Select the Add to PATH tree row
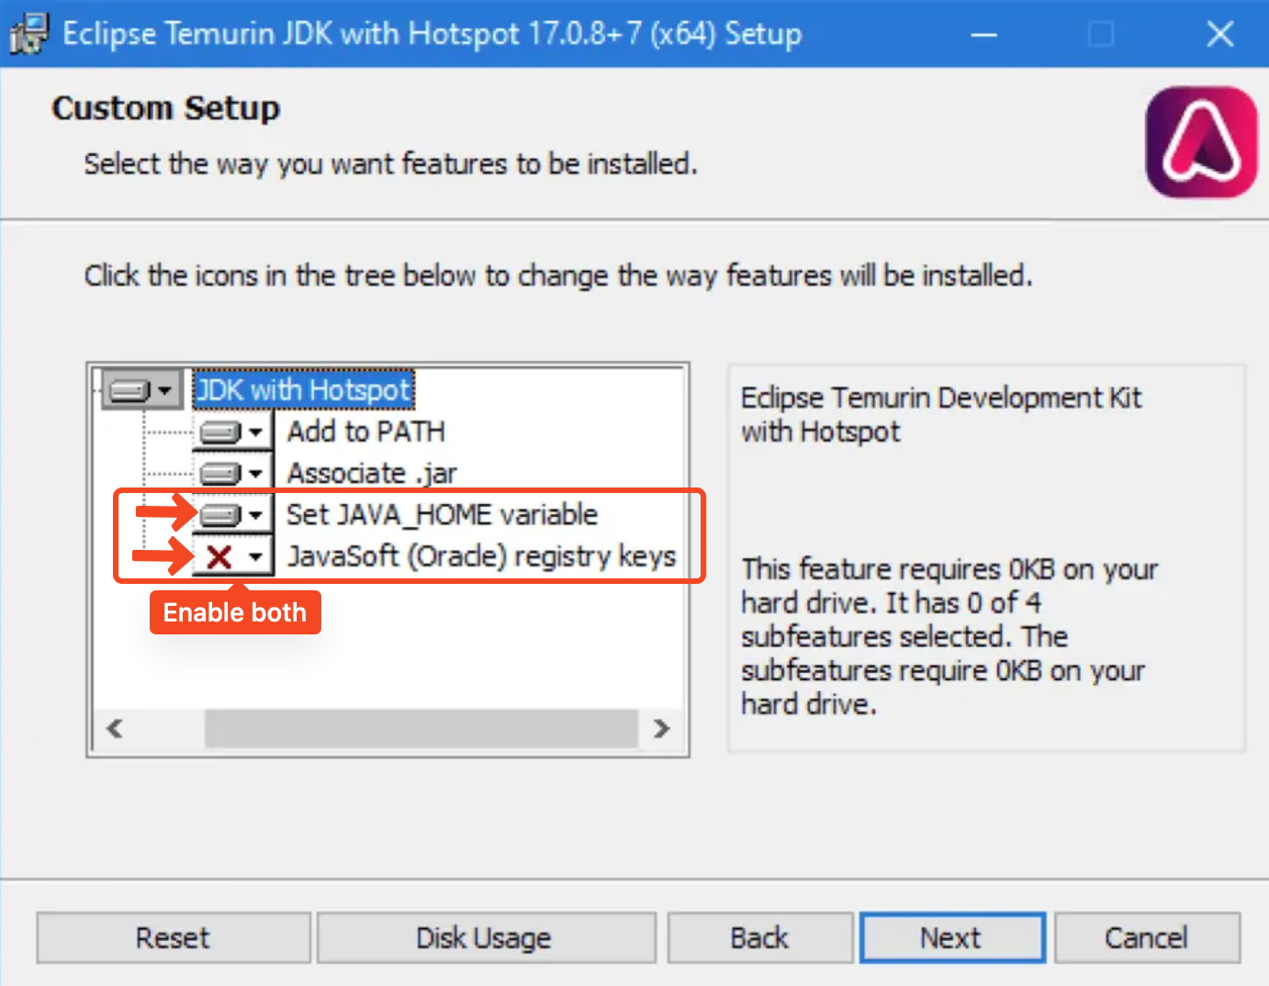 click(x=366, y=431)
